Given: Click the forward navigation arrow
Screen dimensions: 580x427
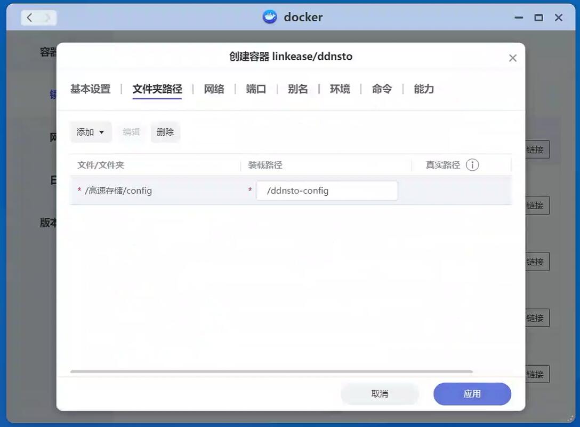Looking at the screenshot, I should coord(47,18).
